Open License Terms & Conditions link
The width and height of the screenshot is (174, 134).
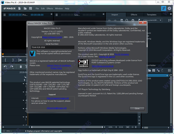coord(59,65)
